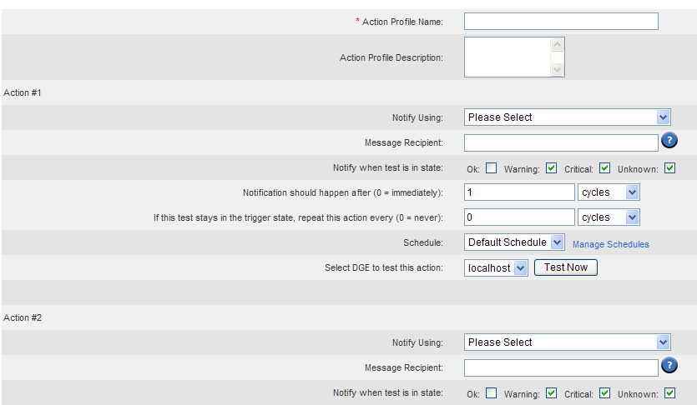
Task: Open Notify Using dropdown for Action #1
Action: 567,117
